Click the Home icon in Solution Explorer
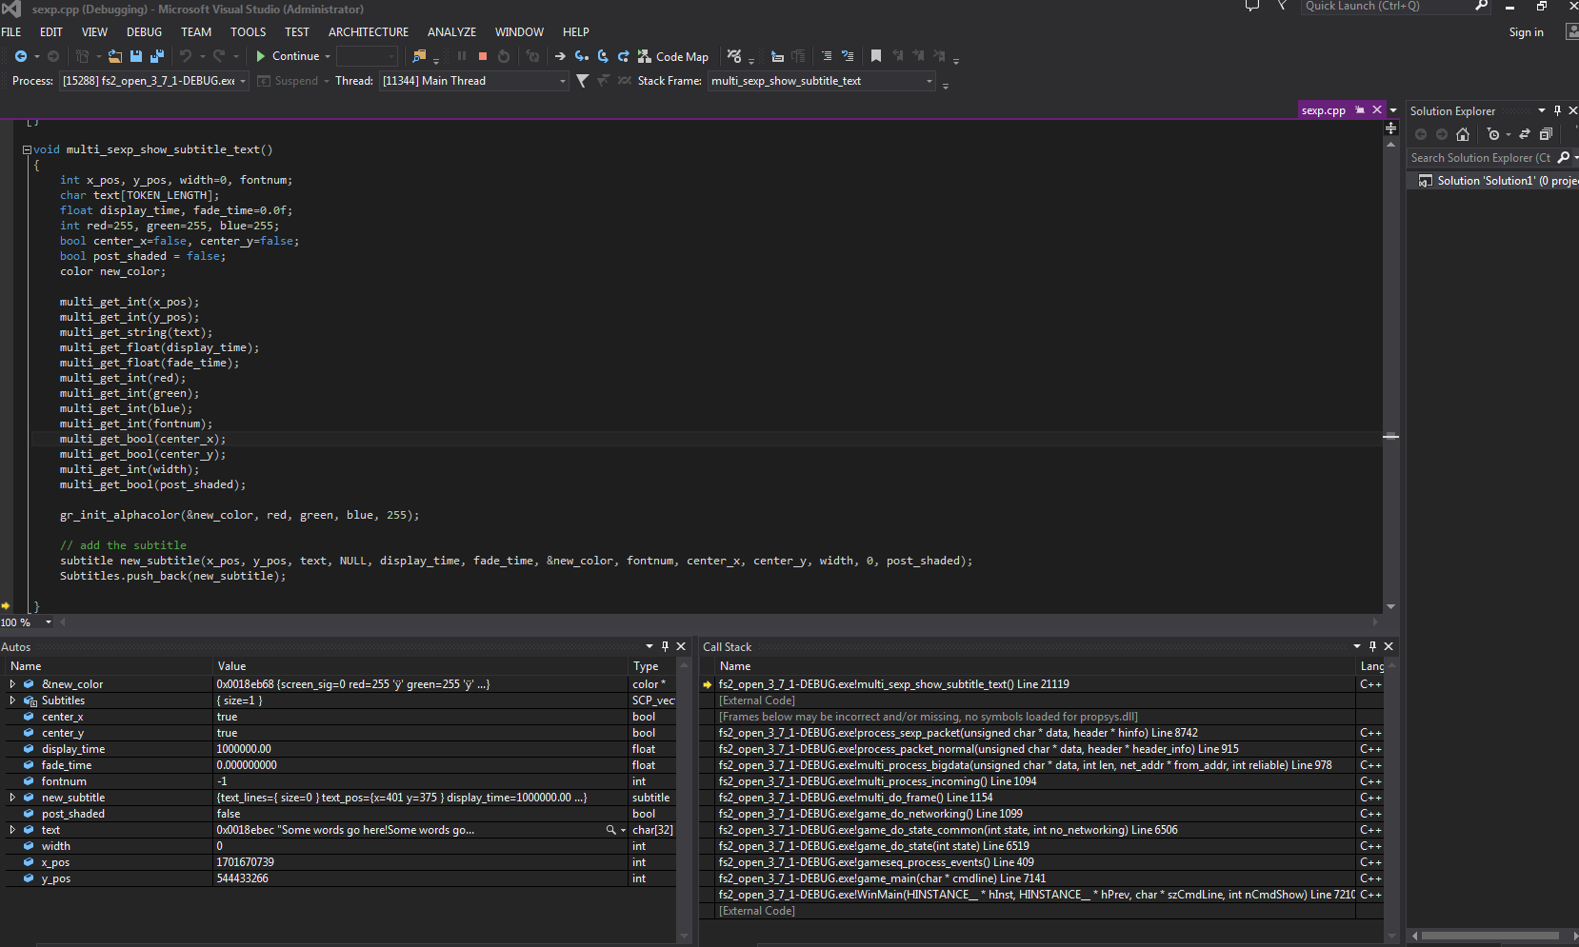Viewport: 1579px width, 947px height. tap(1463, 134)
